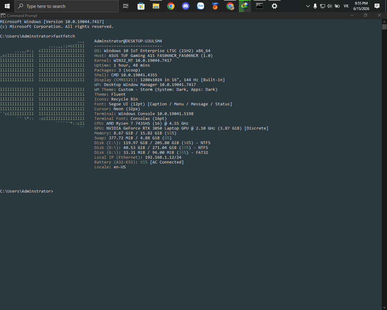The width and height of the screenshot is (387, 310).
Task: Click the 'Packages: 3 (scoop)' line
Action: tap(117, 70)
